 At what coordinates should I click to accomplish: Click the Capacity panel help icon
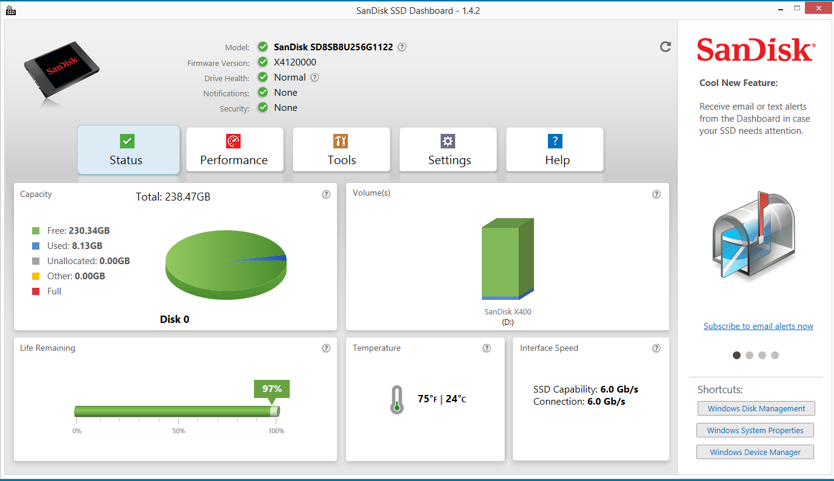tap(326, 194)
